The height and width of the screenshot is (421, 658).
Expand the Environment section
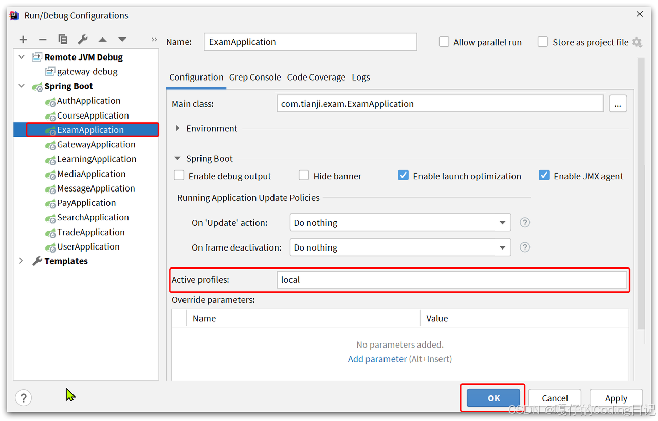click(x=177, y=128)
